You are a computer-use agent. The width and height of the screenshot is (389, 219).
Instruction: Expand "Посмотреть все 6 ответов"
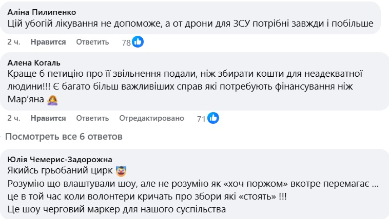coord(64,137)
